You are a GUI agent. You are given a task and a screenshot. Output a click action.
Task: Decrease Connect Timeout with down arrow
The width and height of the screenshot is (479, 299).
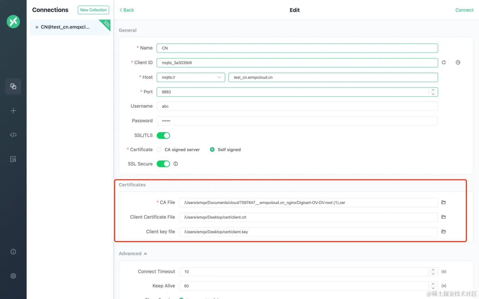point(433,274)
